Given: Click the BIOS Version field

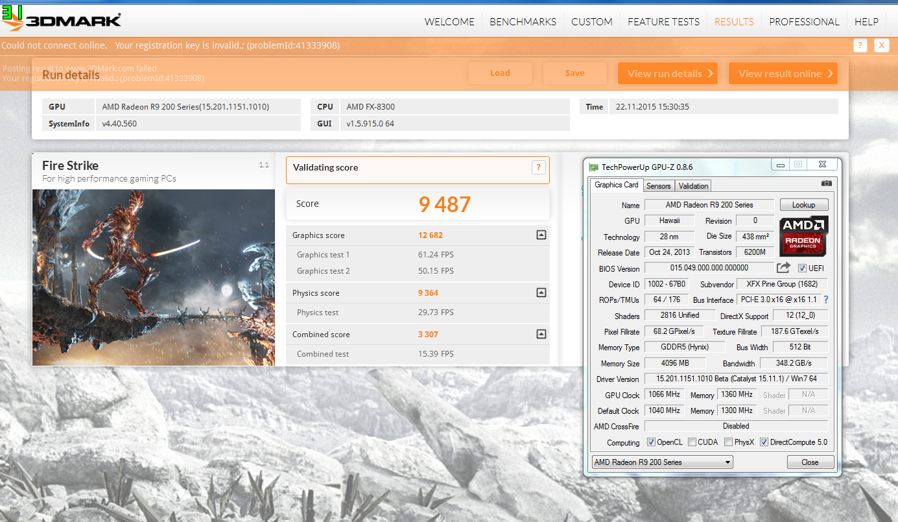Looking at the screenshot, I should point(709,268).
